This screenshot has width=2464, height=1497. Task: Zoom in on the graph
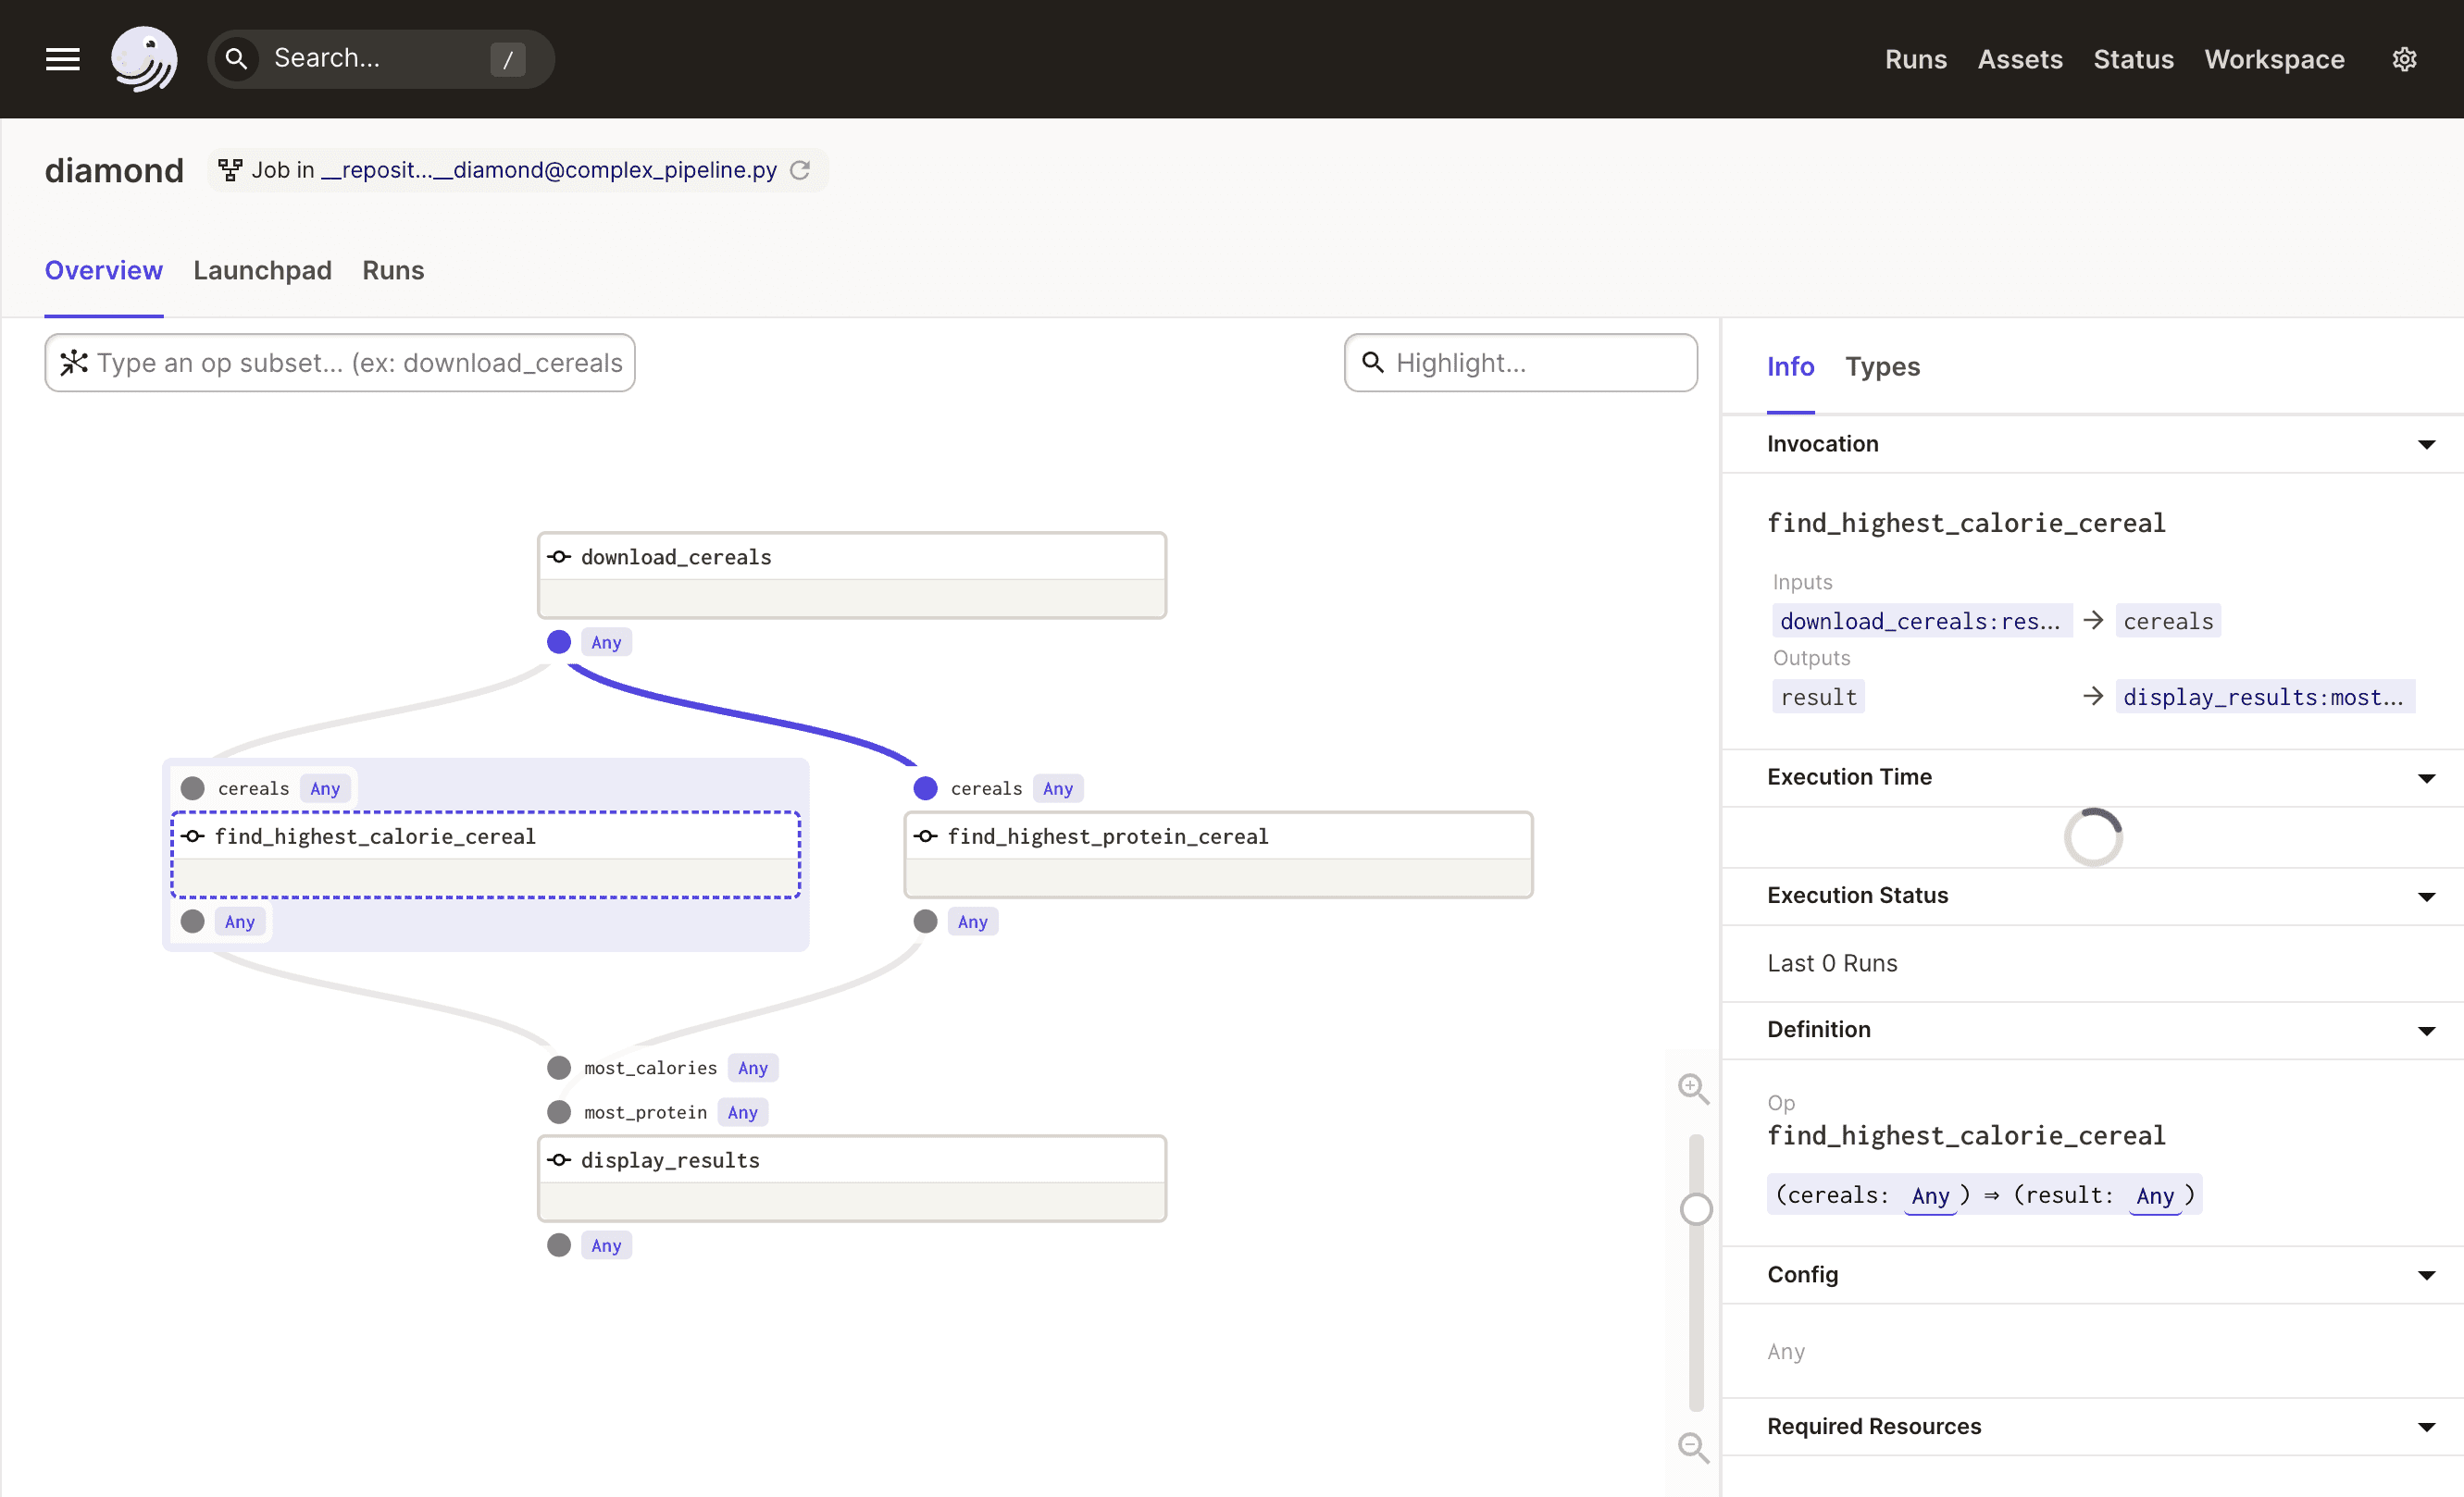(1693, 1089)
